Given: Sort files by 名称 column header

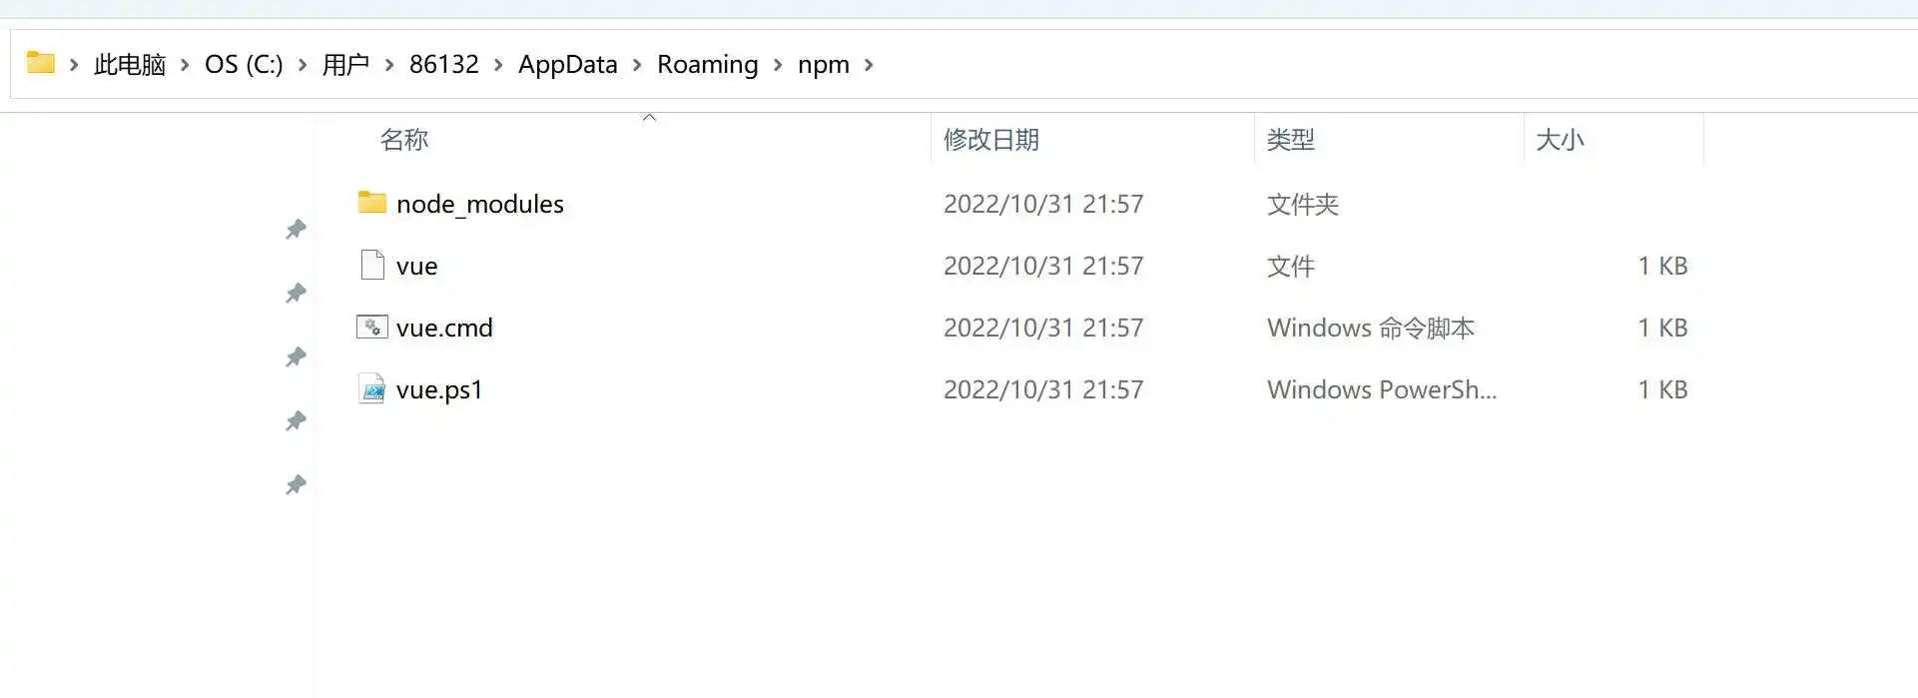Looking at the screenshot, I should [404, 140].
